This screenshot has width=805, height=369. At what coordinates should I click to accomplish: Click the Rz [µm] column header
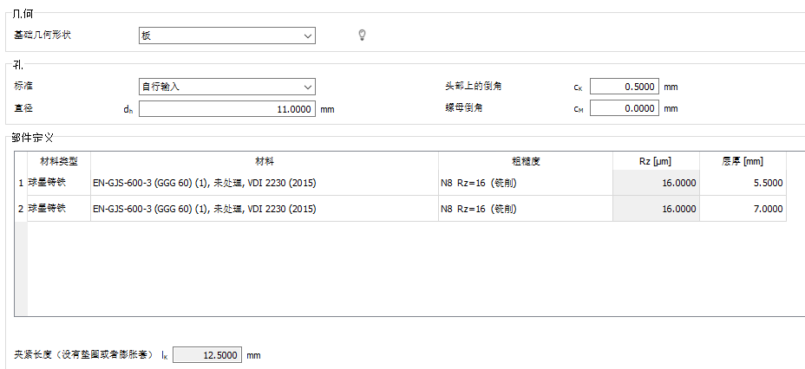point(655,161)
